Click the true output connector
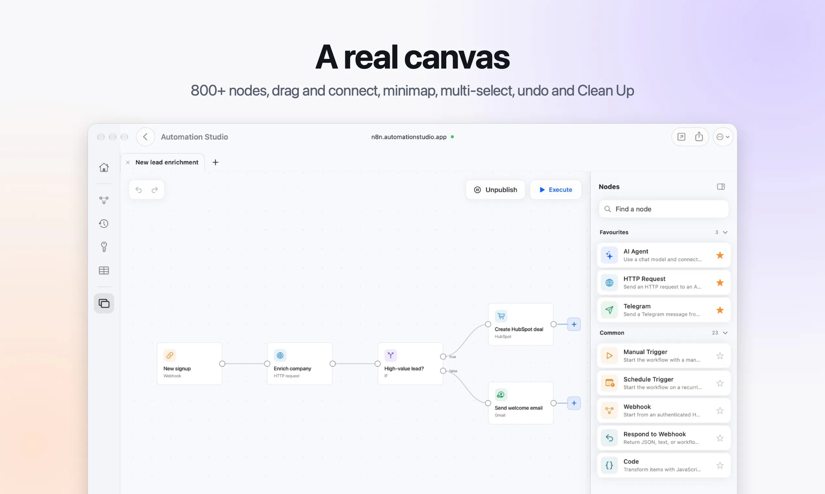Image resolution: width=825 pixels, height=494 pixels. point(443,357)
